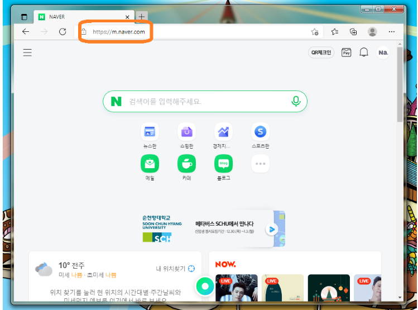Click the address bar showing m.naver.com

pos(199,32)
